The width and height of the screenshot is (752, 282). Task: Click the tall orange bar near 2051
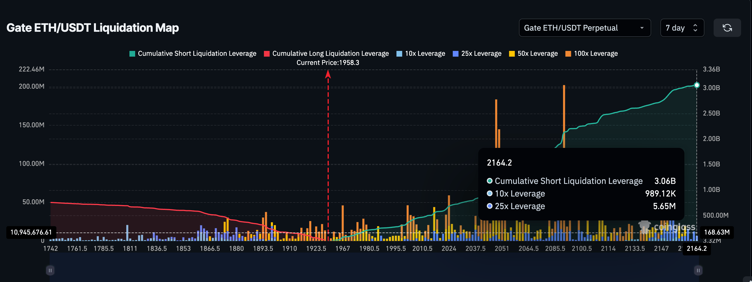[496, 122]
